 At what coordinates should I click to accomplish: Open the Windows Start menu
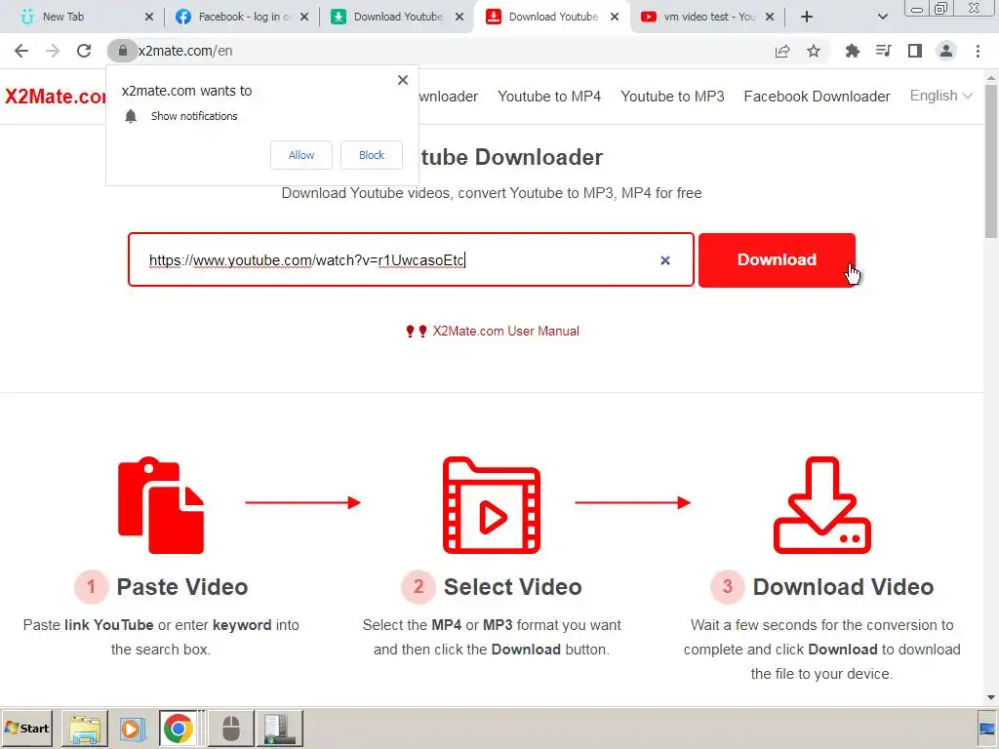[x=26, y=728]
